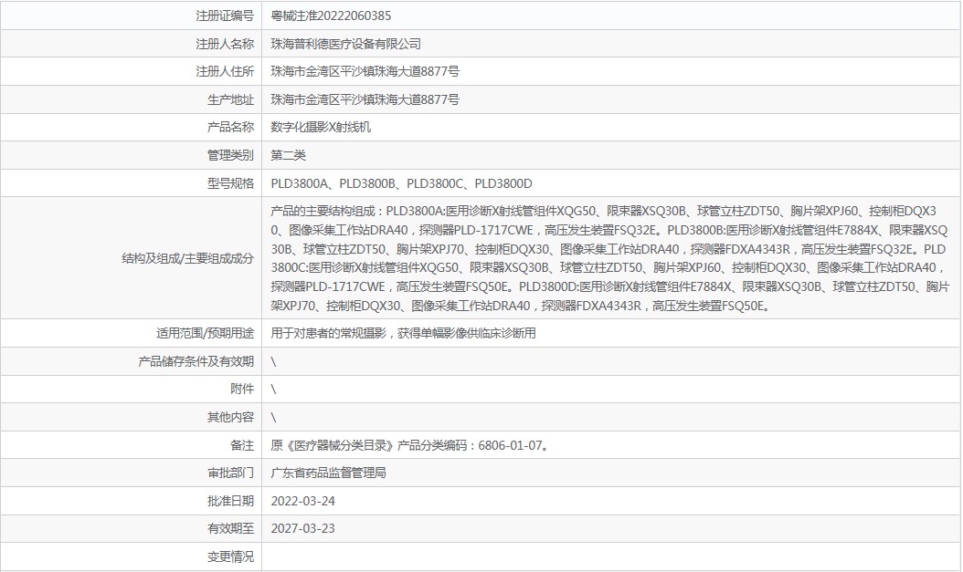Click the 注册人名称 label

(x=225, y=44)
